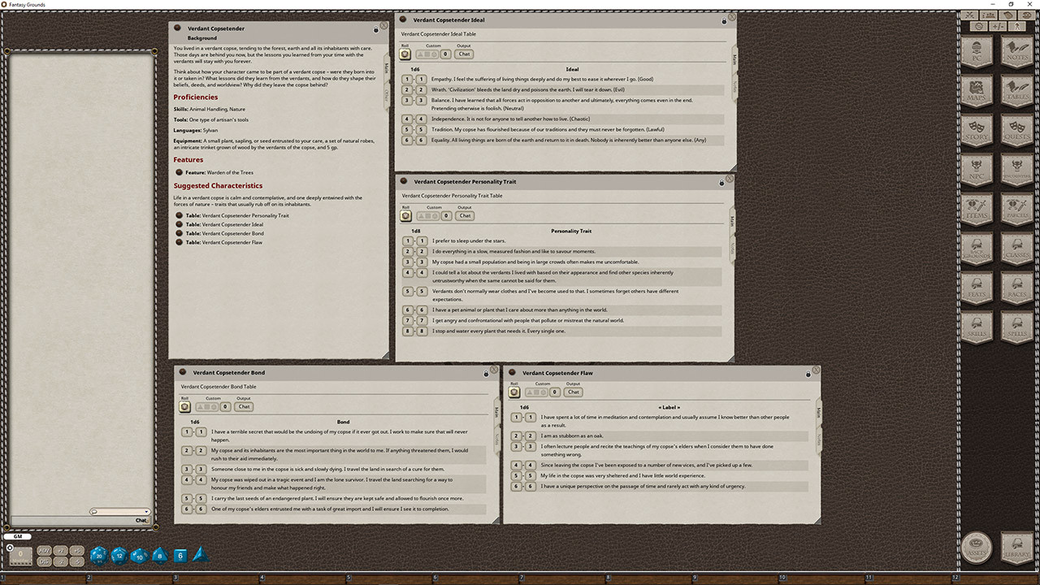The width and height of the screenshot is (1040, 585).
Task: Open the Modifiers panel via the +/- icon
Action: click(998, 26)
